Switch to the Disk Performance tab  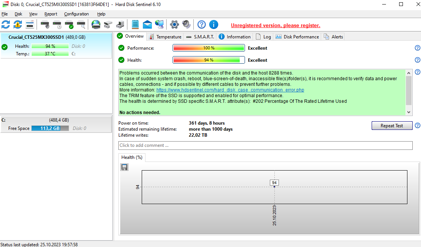tap(297, 37)
